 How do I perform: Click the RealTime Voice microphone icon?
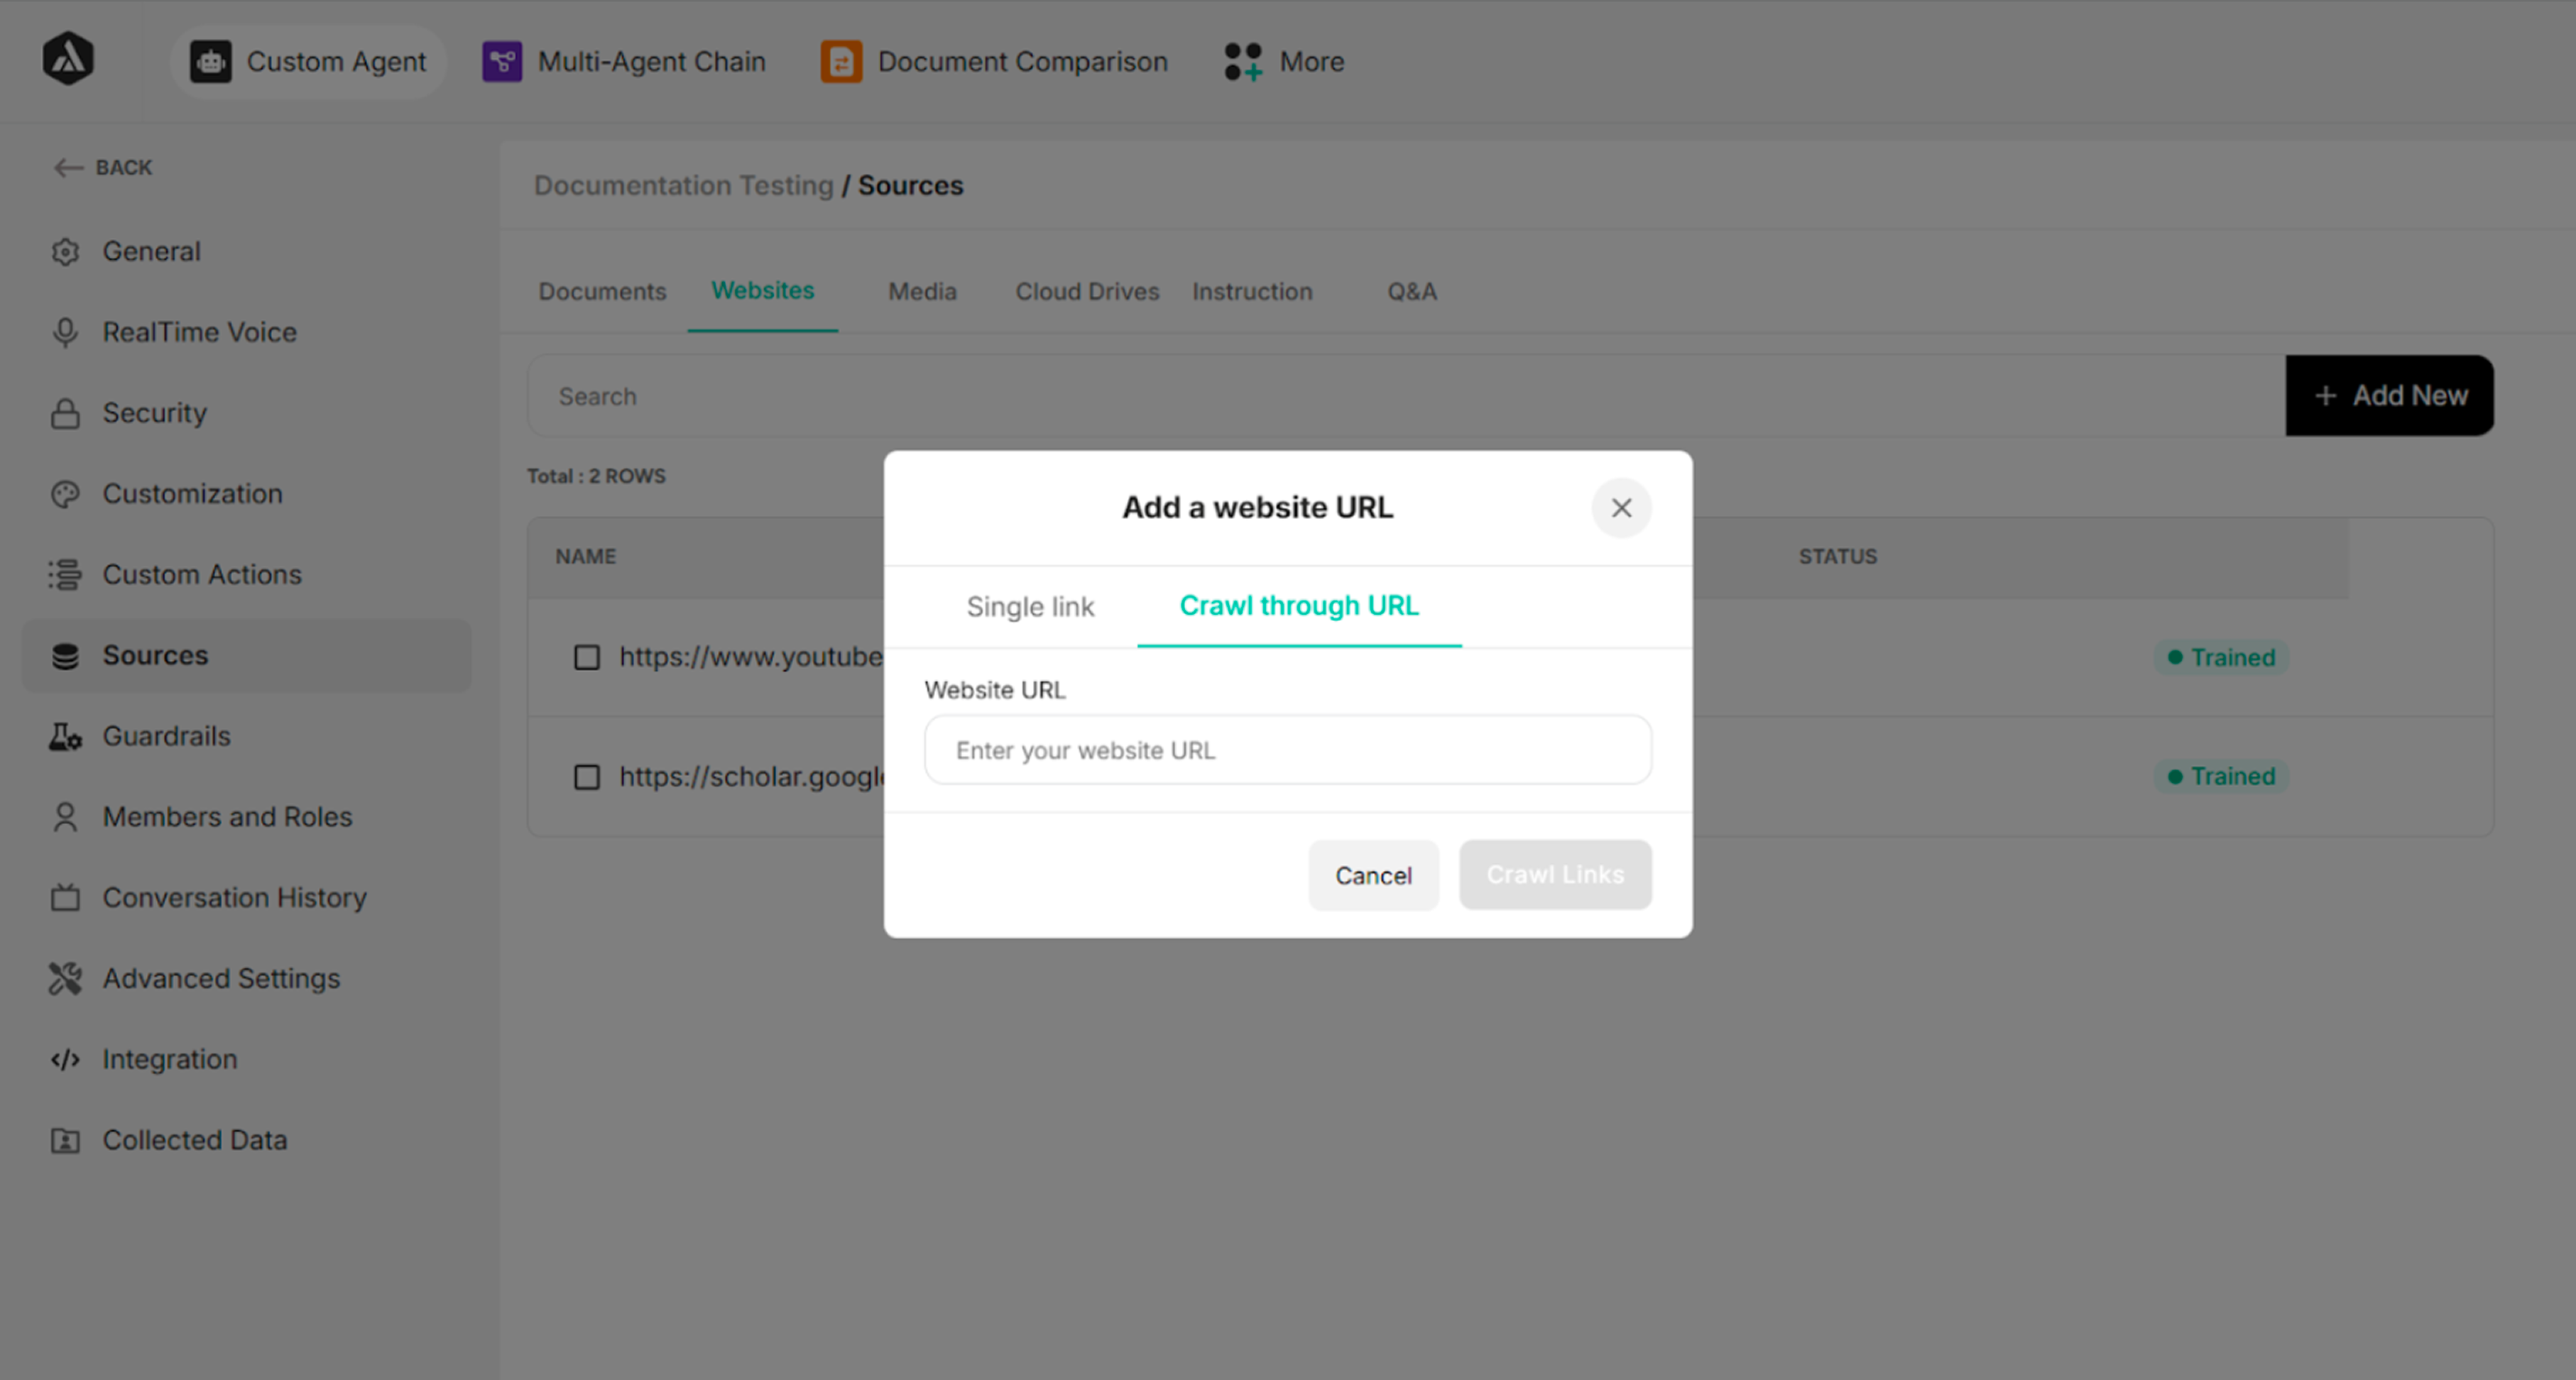click(65, 333)
